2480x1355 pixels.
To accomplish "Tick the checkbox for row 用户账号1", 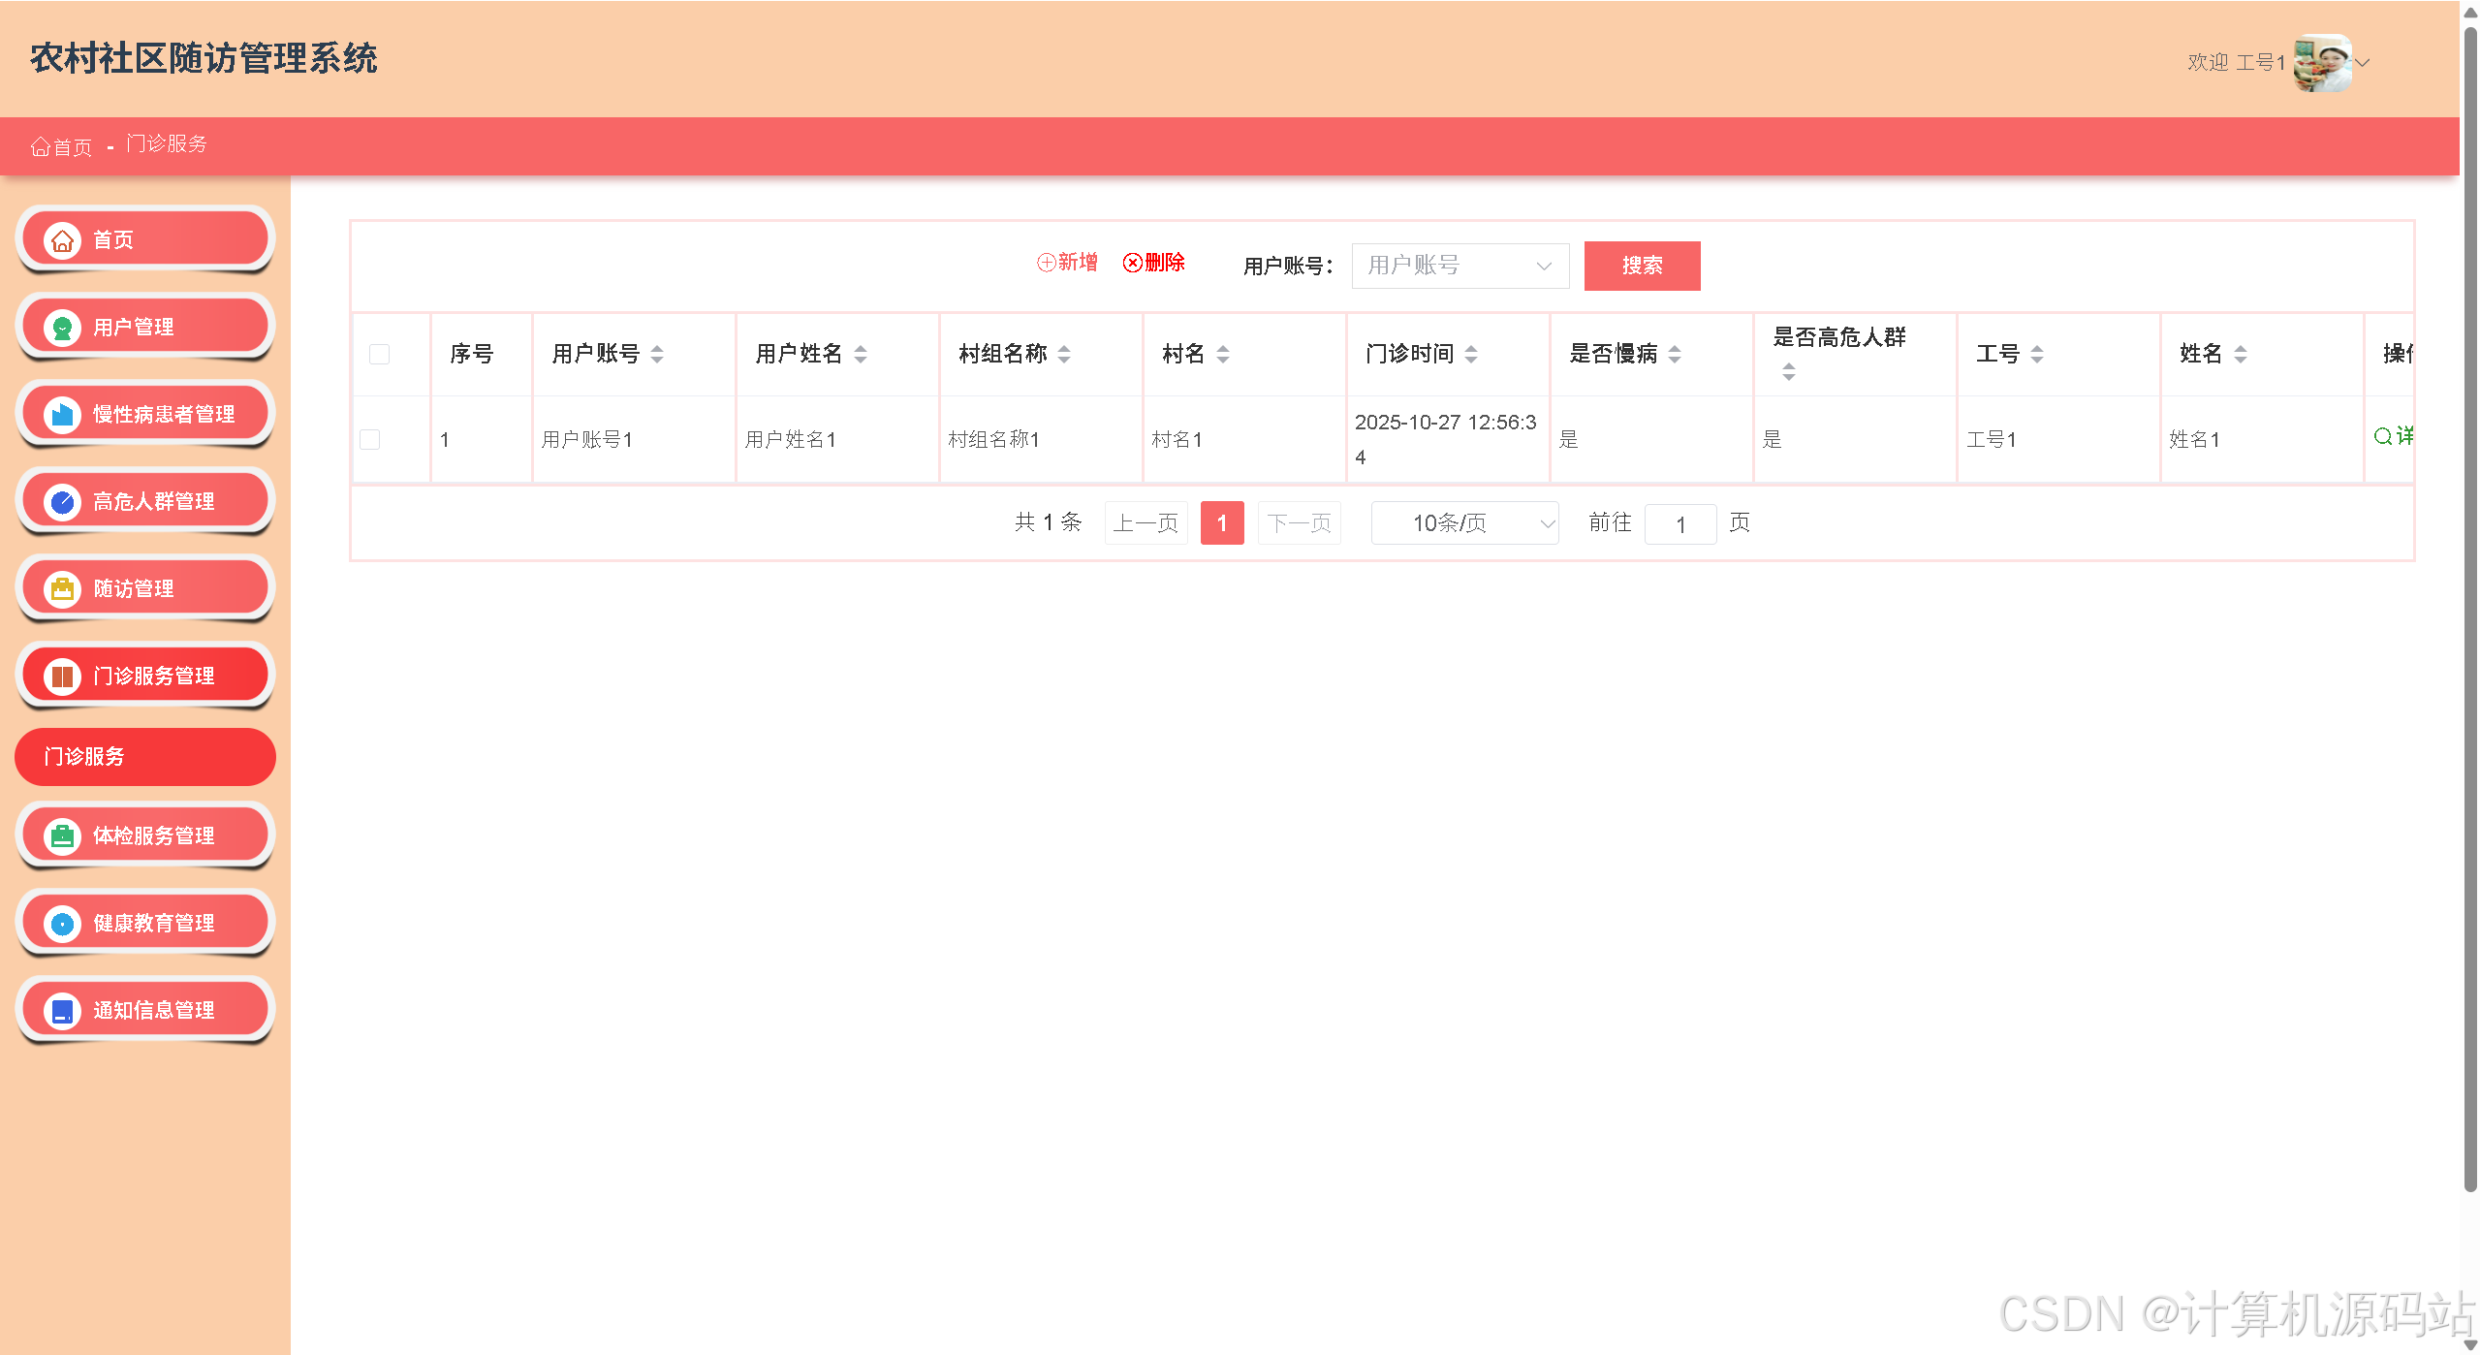I will (x=370, y=439).
